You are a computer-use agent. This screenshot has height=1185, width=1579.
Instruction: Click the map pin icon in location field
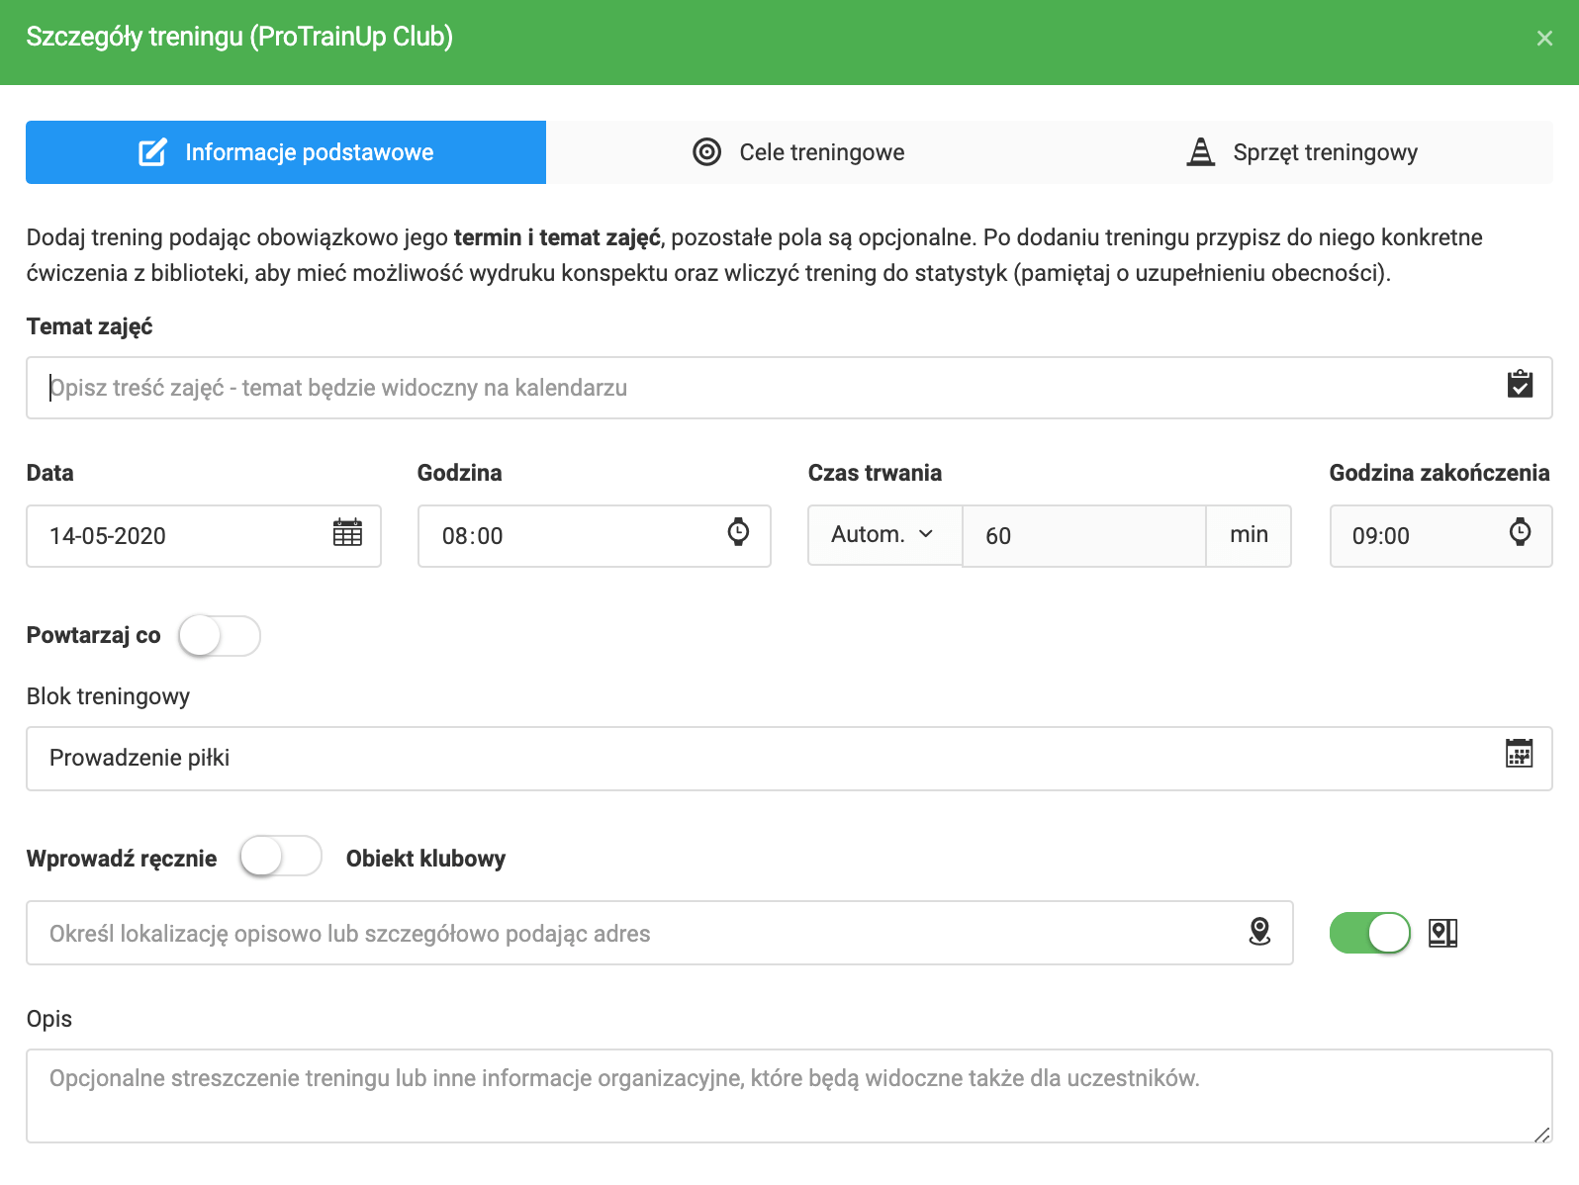point(1259,932)
